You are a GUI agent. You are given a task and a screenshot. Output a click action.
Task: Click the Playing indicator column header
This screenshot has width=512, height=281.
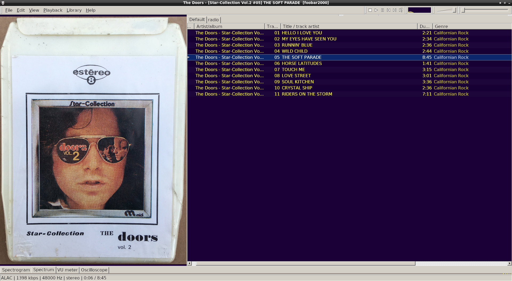[190, 26]
